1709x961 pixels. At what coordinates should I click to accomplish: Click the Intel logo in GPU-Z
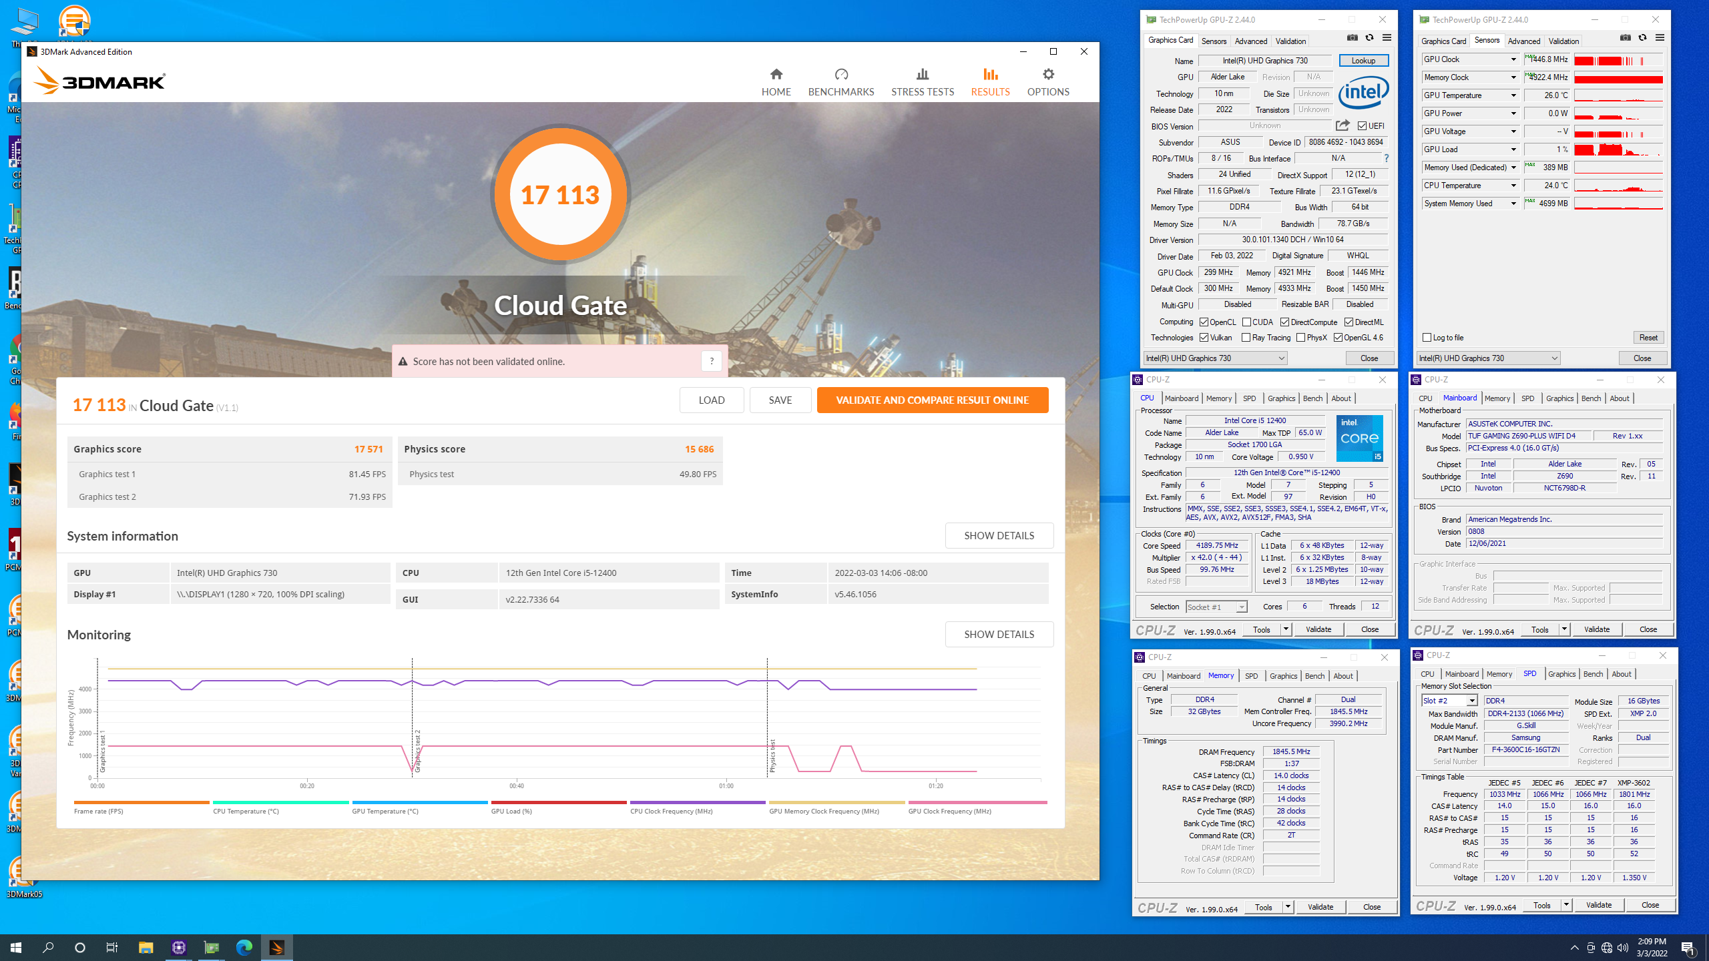tap(1363, 92)
